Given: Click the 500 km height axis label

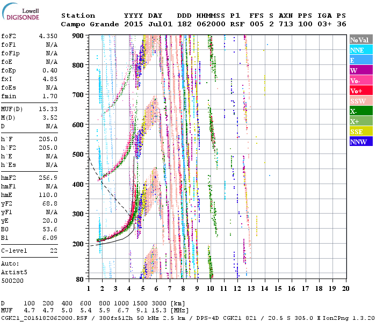Looking at the screenshot, I should 78,155.
